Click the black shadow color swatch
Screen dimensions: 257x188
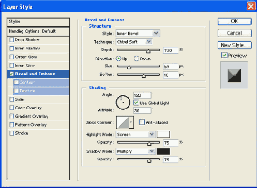(x=163, y=151)
